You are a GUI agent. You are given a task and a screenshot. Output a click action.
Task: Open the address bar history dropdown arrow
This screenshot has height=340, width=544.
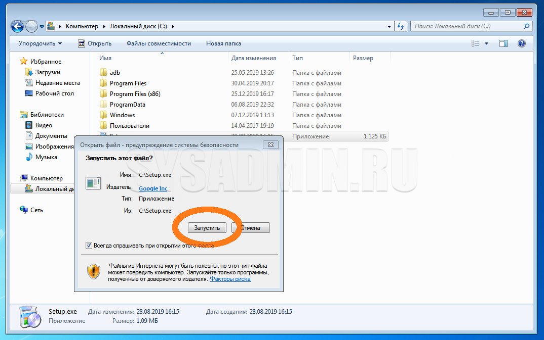389,26
